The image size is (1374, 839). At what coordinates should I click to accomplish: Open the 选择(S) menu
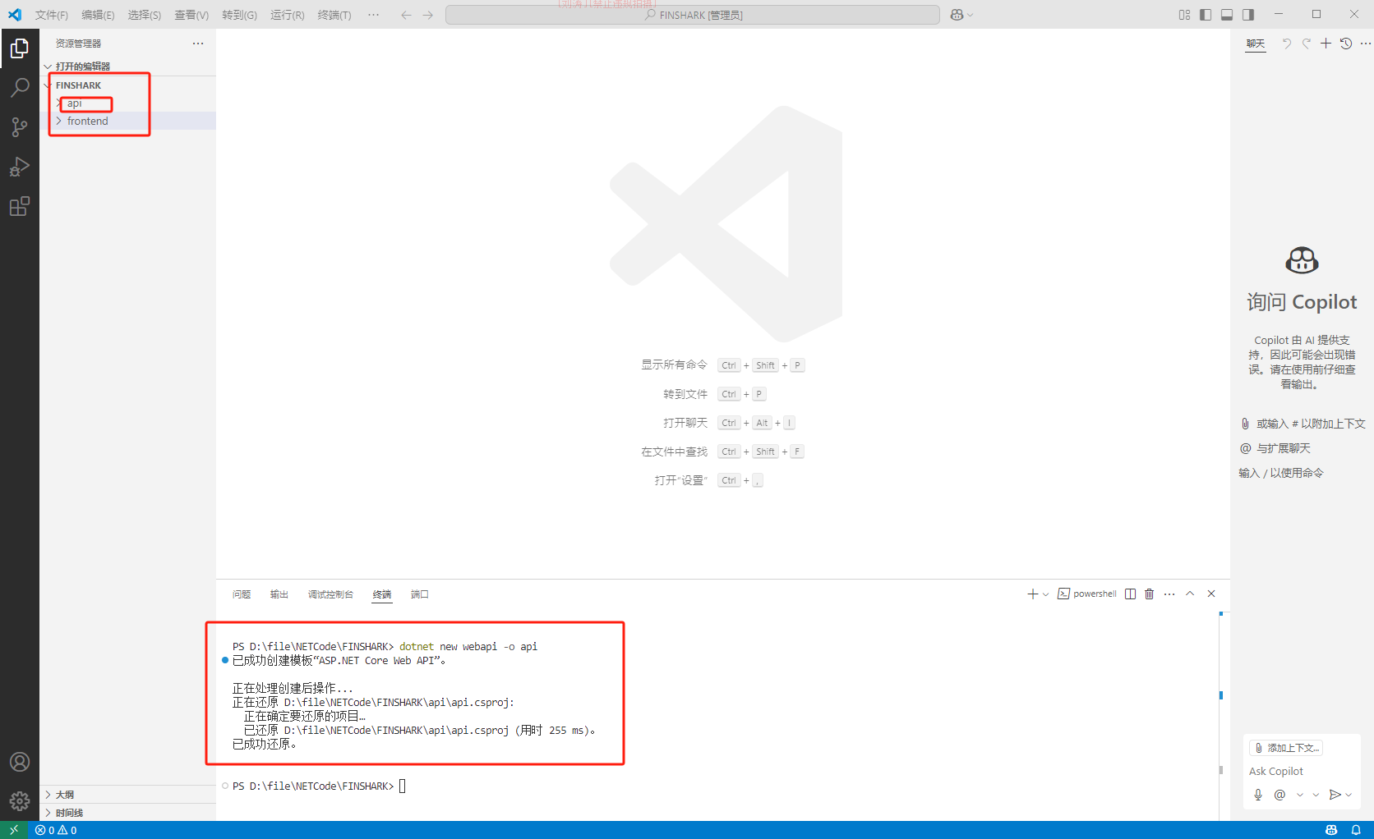145,15
